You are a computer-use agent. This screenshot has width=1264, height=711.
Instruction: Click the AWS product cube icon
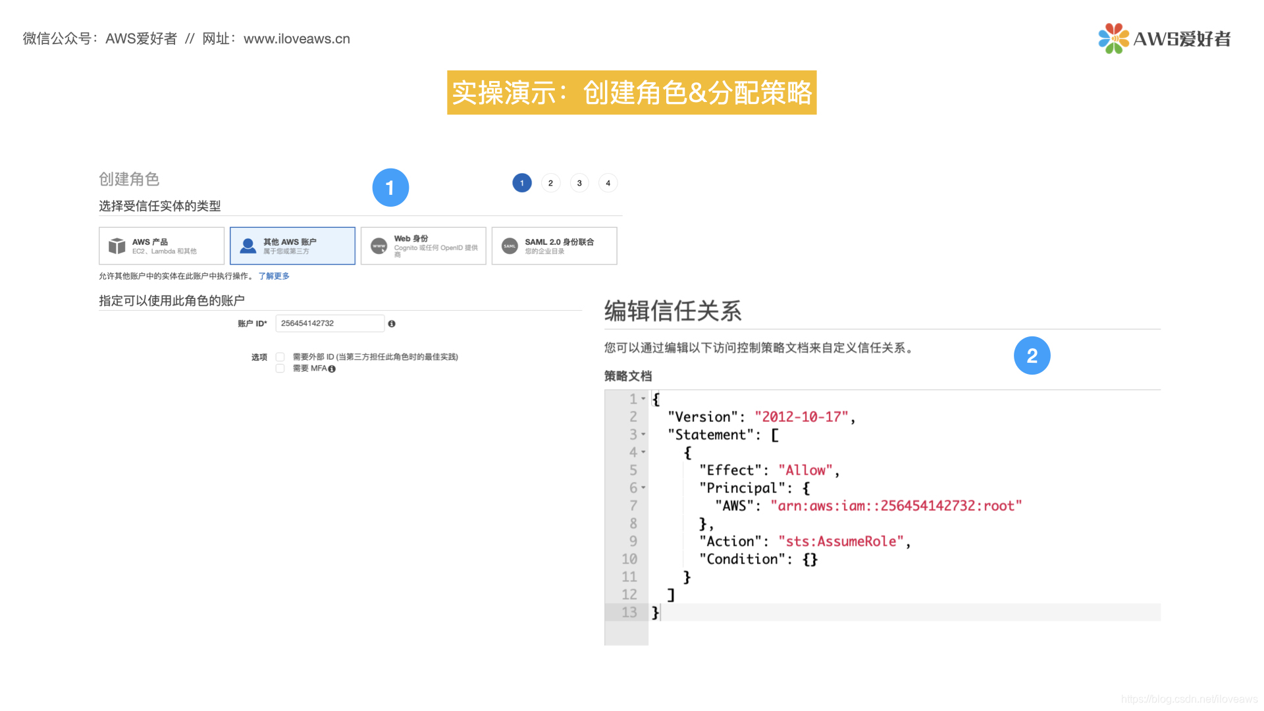click(117, 246)
